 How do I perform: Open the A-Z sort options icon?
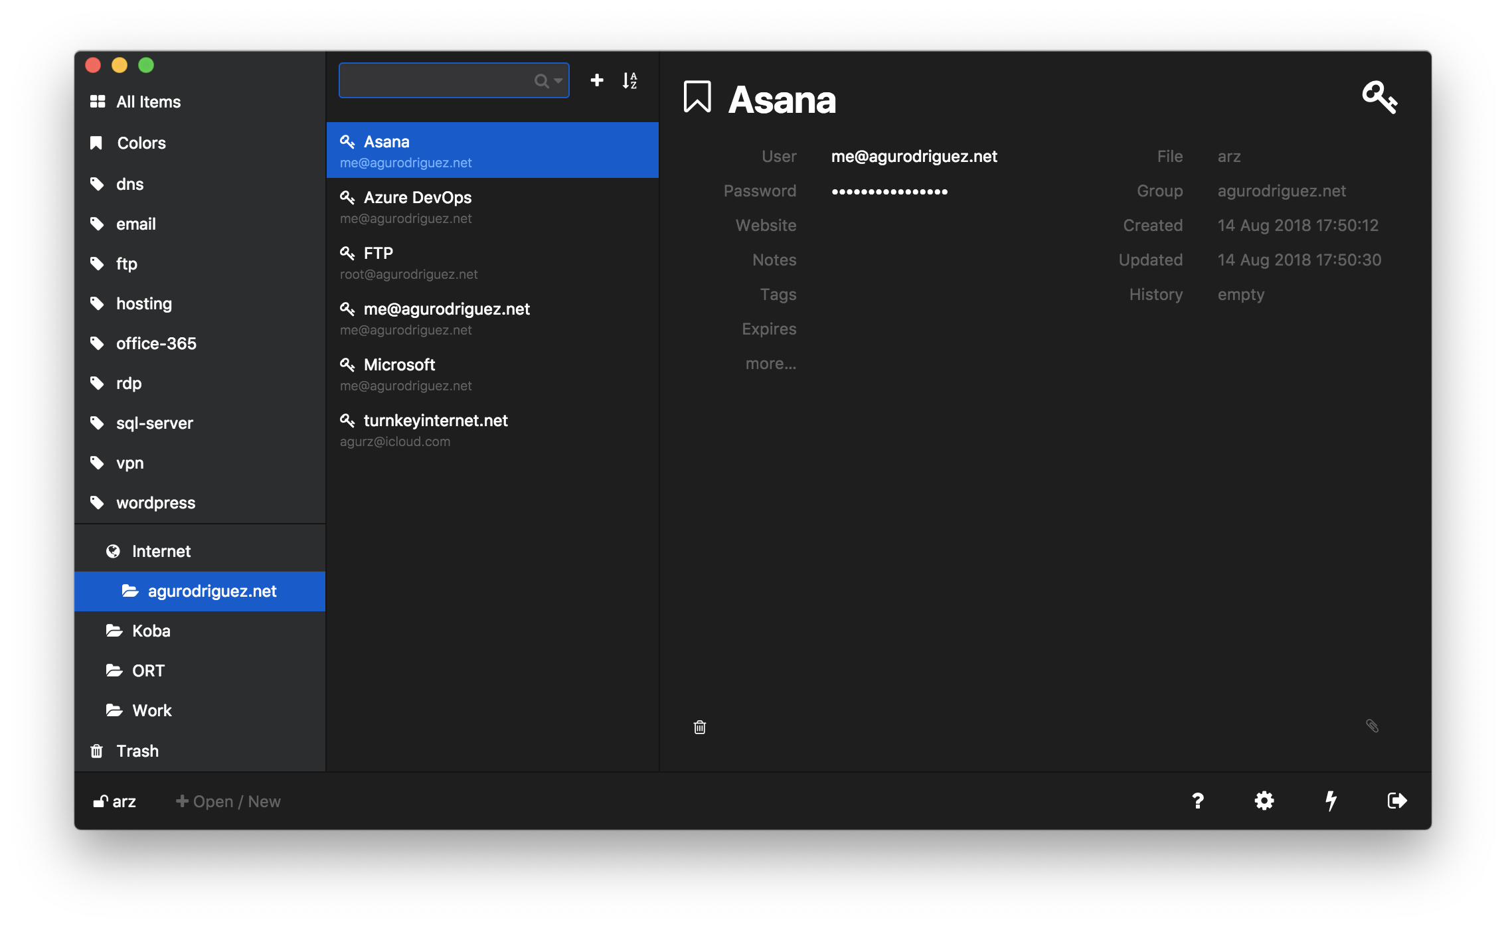point(629,80)
